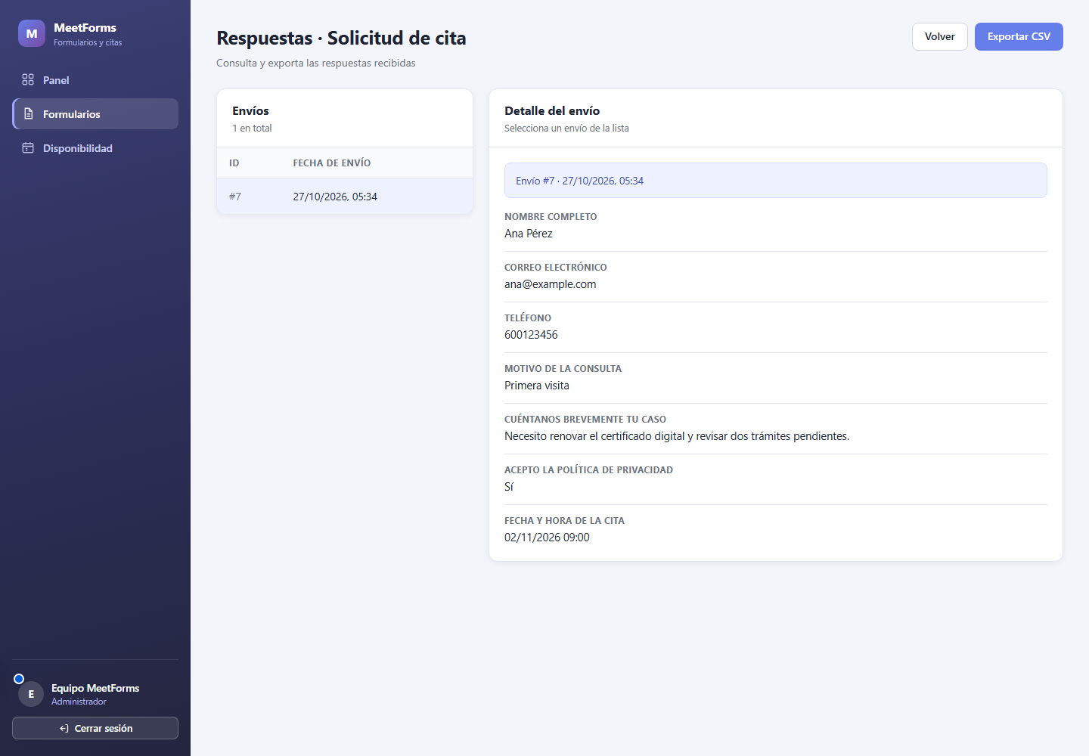Screen dimensions: 1089x756
Task: Click the email ana@example.com
Action: pyautogui.click(x=550, y=284)
